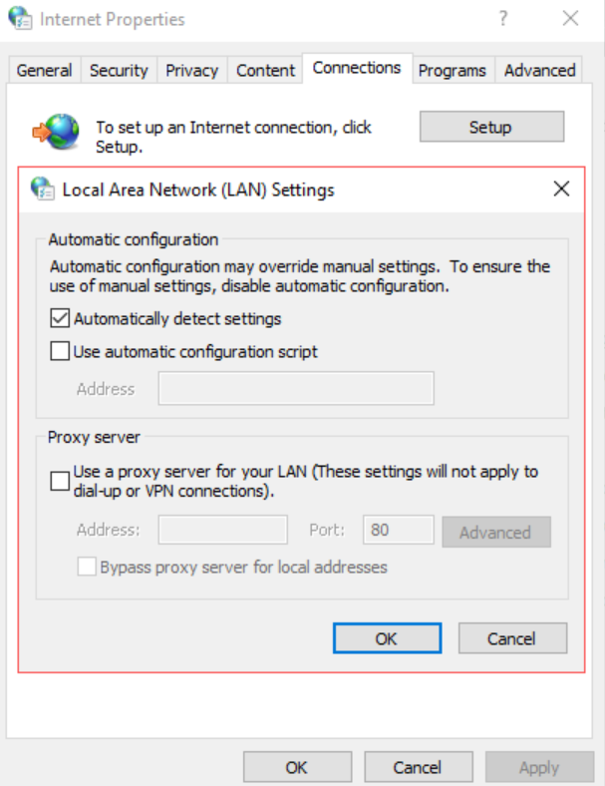Click the question mark help button

click(504, 19)
